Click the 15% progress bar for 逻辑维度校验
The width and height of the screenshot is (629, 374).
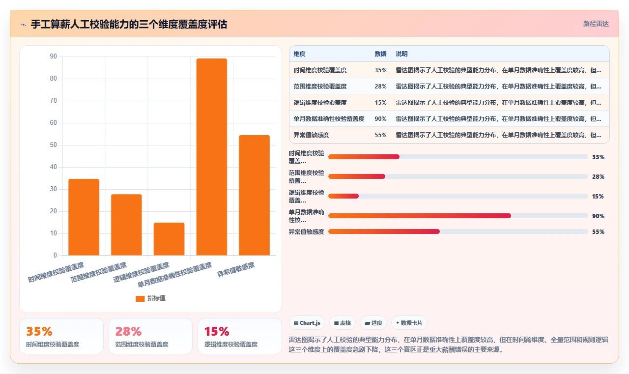tap(458, 196)
